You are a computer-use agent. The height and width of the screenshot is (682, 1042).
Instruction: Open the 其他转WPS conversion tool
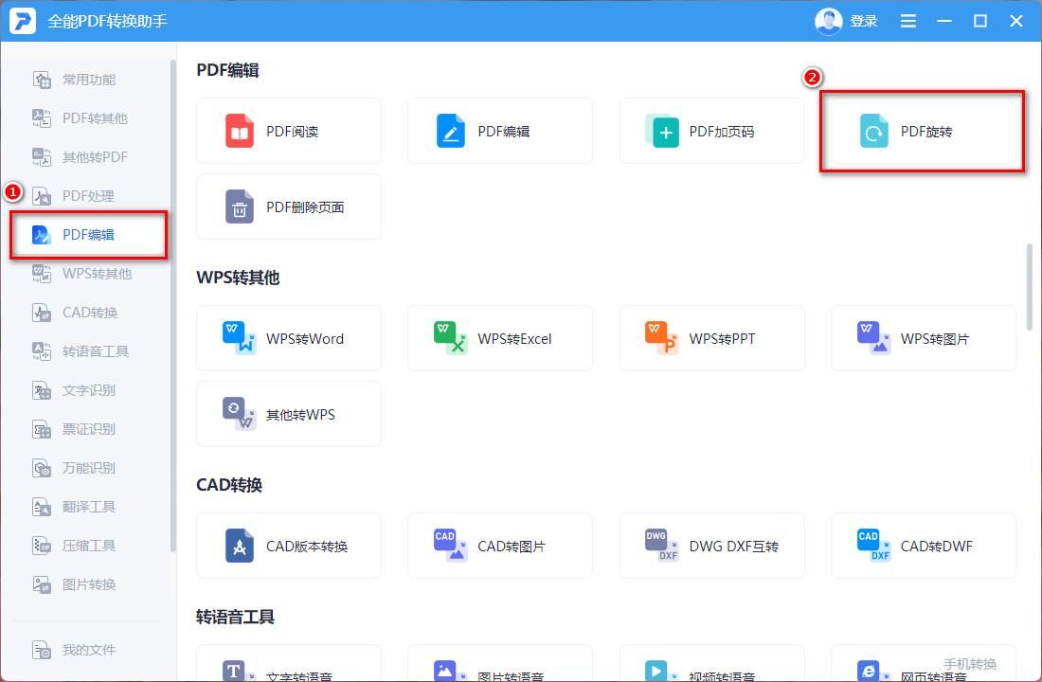tap(288, 414)
